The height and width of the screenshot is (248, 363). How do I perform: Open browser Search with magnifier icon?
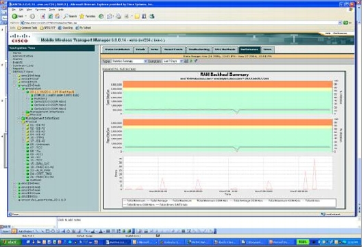[70, 16]
